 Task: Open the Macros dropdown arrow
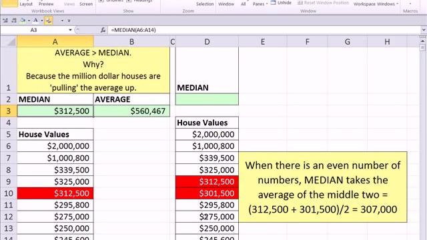pos(410,3)
